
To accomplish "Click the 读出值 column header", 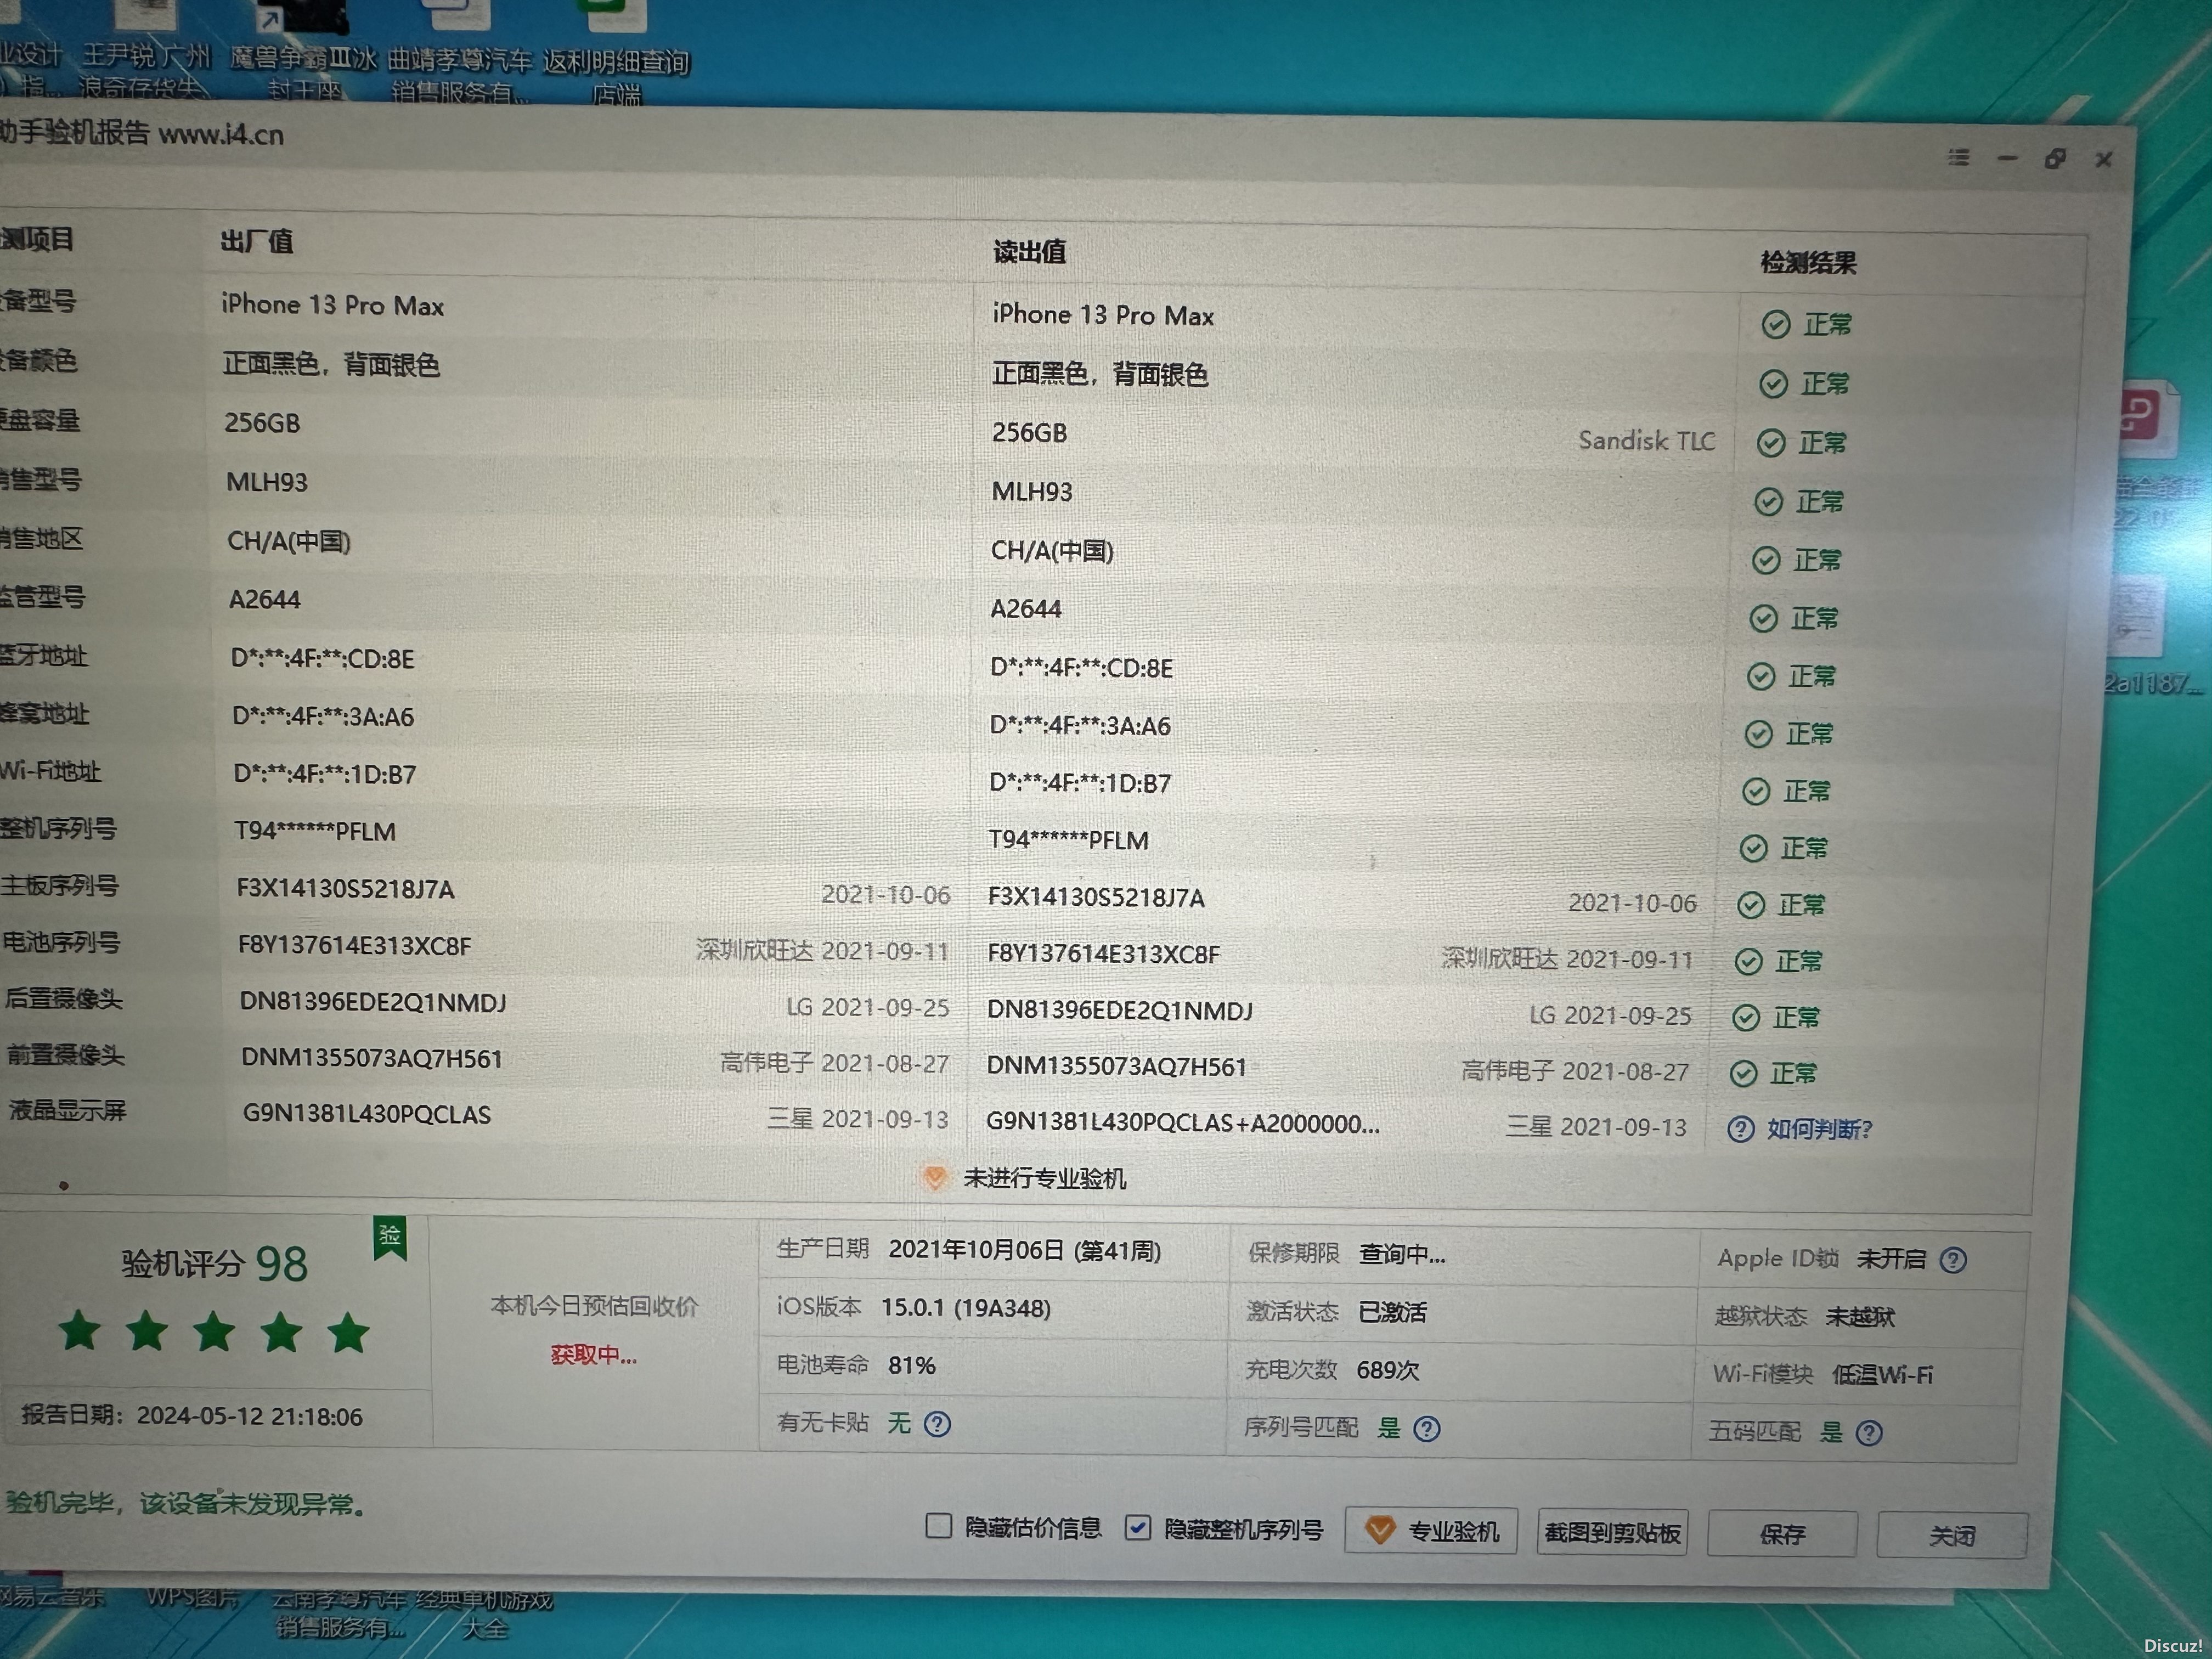I will pyautogui.click(x=1029, y=252).
